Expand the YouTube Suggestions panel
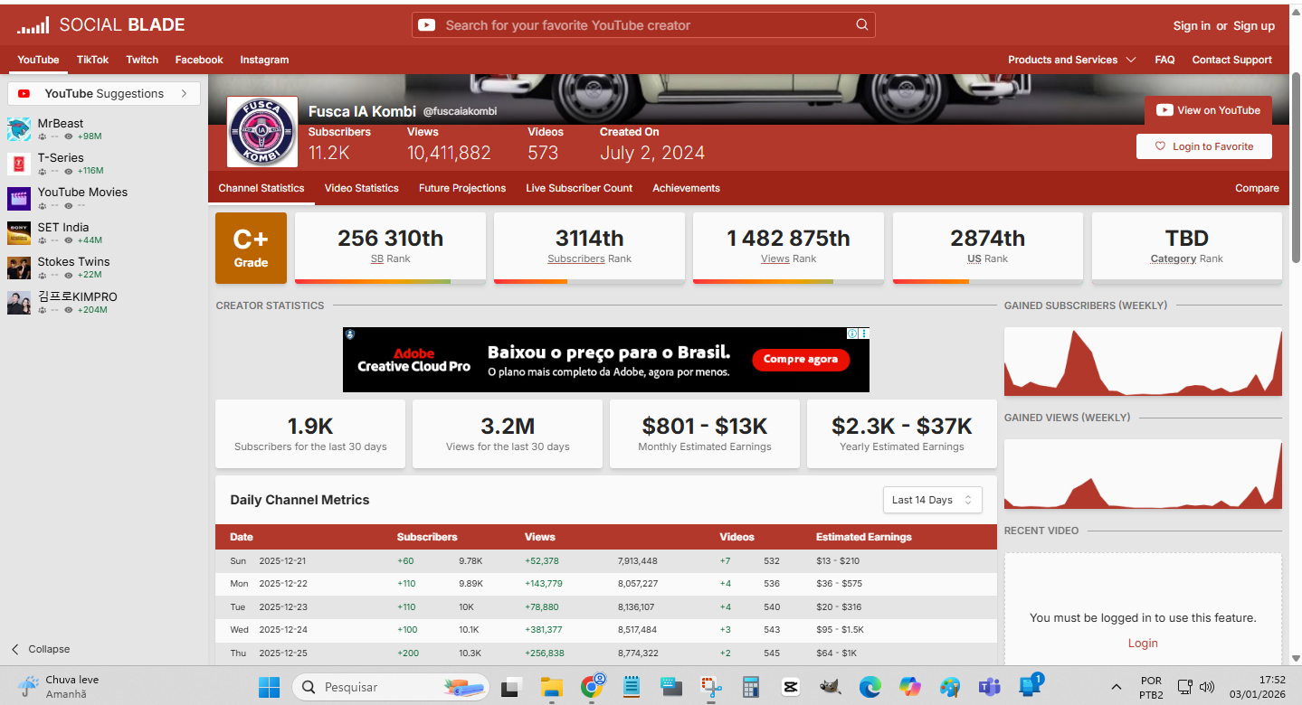Viewport: 1302px width, 705px height. (x=184, y=93)
